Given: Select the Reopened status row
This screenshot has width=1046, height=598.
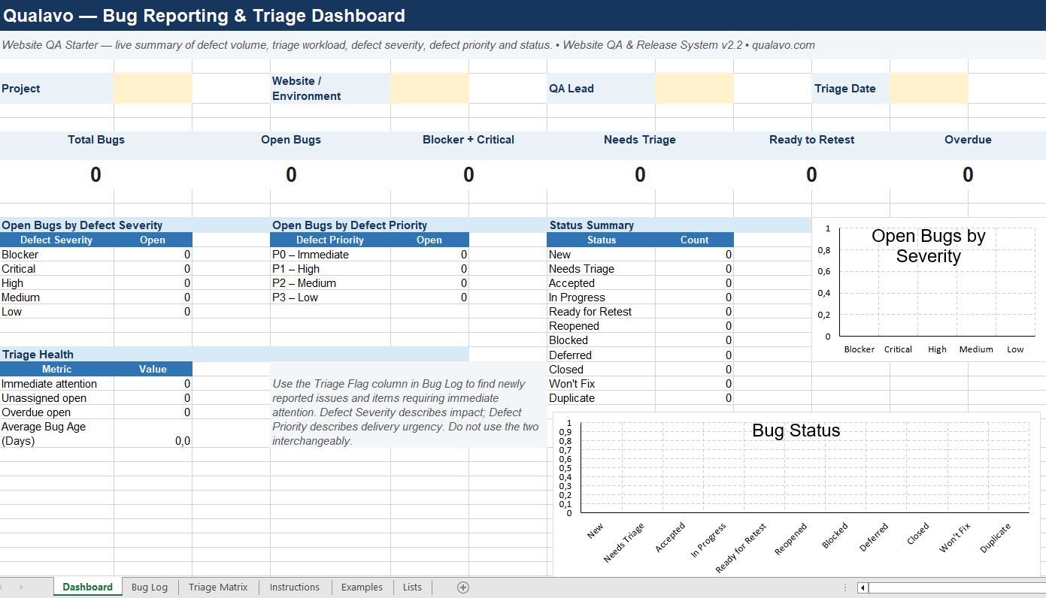Looking at the screenshot, I should pyautogui.click(x=640, y=326).
